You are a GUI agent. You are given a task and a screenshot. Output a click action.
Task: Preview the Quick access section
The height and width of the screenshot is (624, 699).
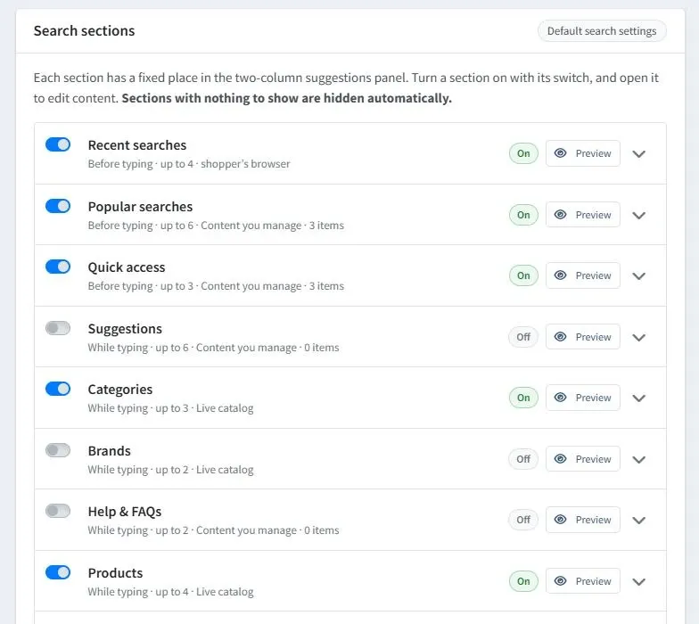(583, 275)
